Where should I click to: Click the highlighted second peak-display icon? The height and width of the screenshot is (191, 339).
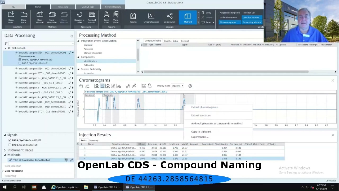tap(102, 86)
